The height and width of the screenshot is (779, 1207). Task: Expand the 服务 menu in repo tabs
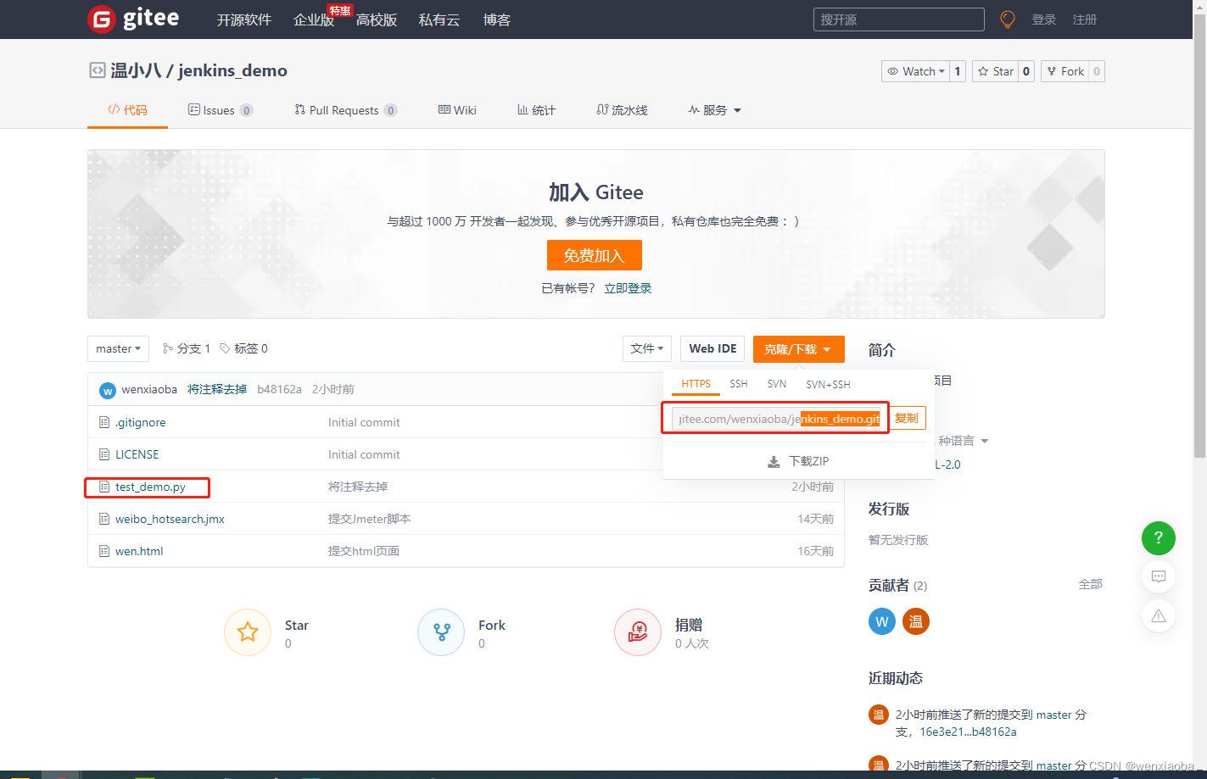point(714,110)
